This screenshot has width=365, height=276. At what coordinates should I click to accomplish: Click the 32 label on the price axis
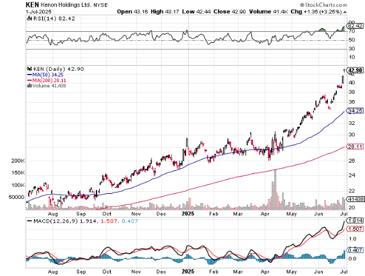pos(352,123)
